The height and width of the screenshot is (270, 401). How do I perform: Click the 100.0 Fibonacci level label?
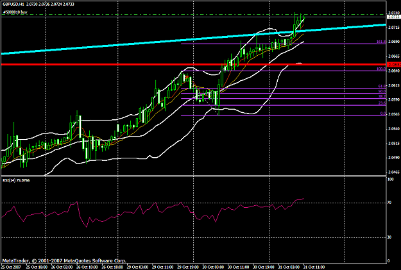click(381, 69)
